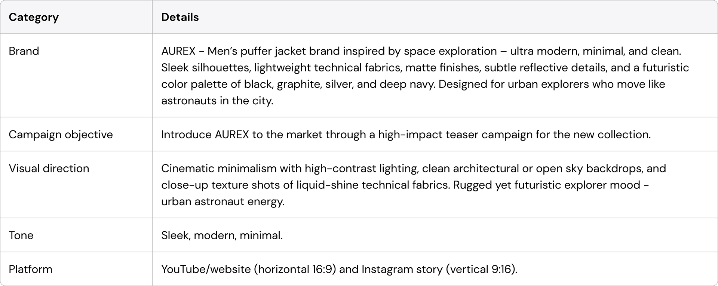This screenshot has height=286, width=718.
Task: Click 'urban astronaut energy' text
Action: [223, 202]
